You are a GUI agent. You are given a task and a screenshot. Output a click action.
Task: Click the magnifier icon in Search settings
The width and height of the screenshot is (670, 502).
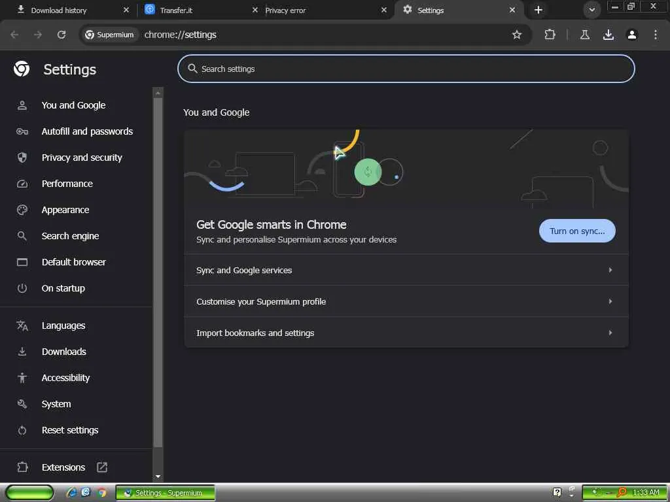tap(192, 69)
